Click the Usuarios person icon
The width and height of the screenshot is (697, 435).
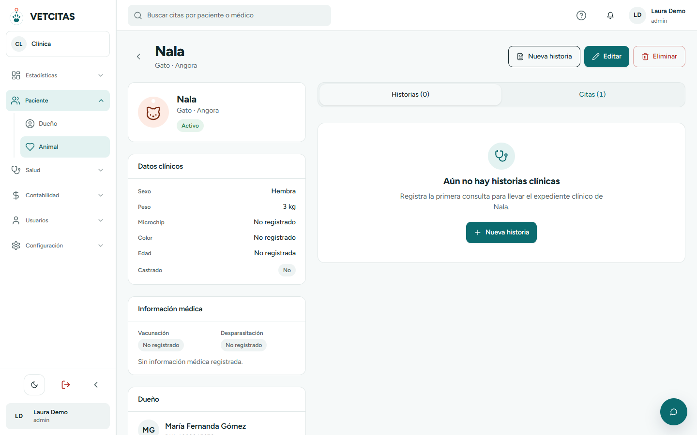pos(16,220)
